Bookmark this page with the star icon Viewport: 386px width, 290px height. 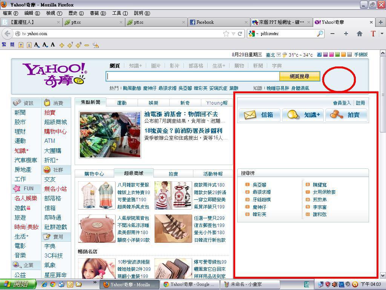click(x=226, y=34)
